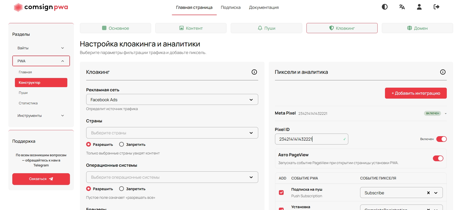Click the СОБЫТИЕ PWA column header

click(x=305, y=178)
